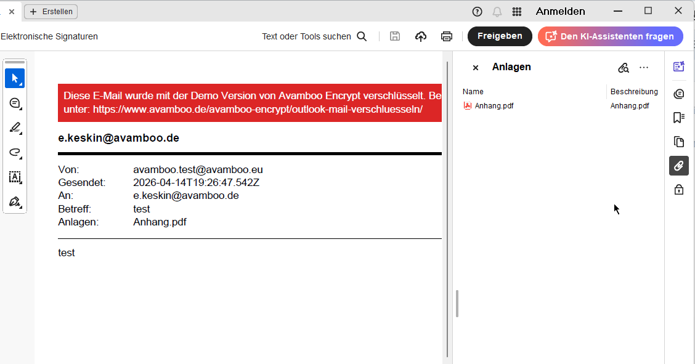The image size is (695, 364).
Task: Minimize the window
Action: click(x=618, y=11)
